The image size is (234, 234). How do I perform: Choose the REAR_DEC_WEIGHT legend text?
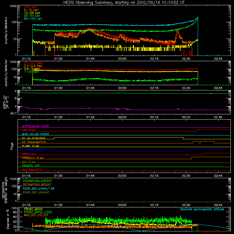tap(36, 192)
